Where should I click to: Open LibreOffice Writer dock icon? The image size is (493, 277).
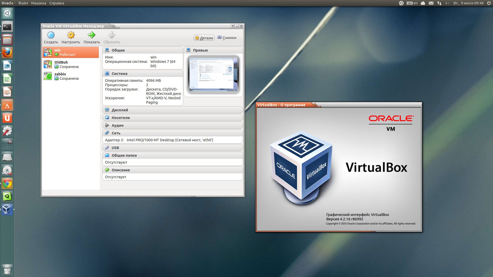[x=7, y=66]
